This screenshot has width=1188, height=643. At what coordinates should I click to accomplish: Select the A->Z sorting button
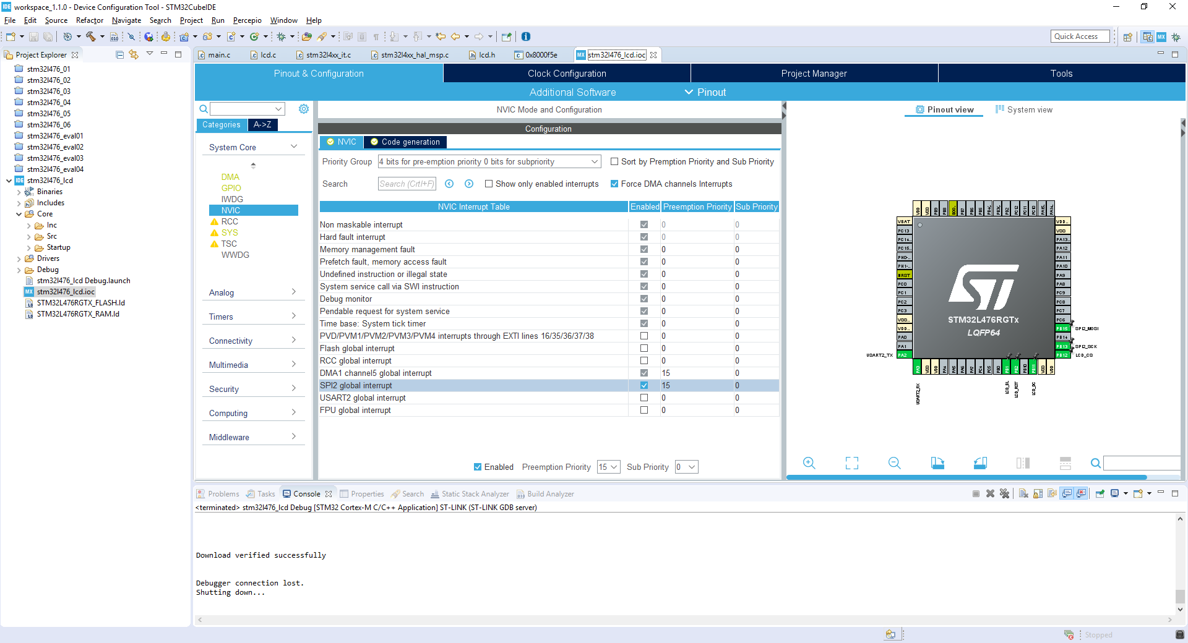[262, 125]
